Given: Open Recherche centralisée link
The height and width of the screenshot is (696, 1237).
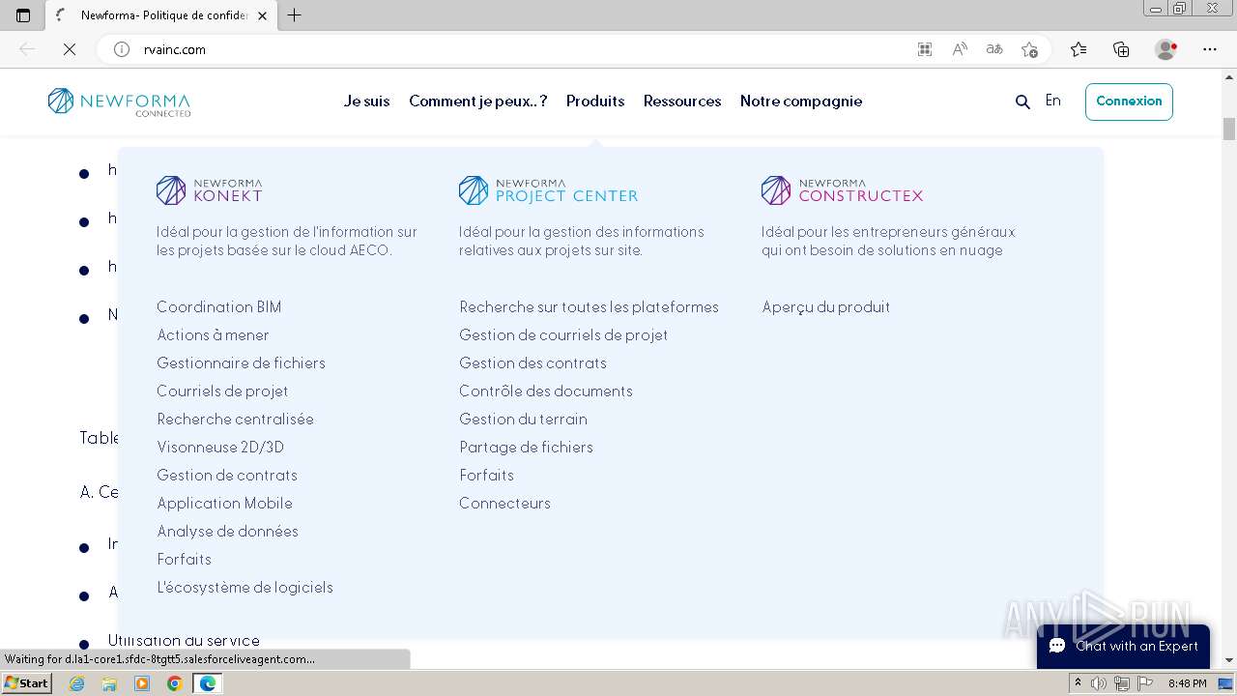Looking at the screenshot, I should [236, 419].
